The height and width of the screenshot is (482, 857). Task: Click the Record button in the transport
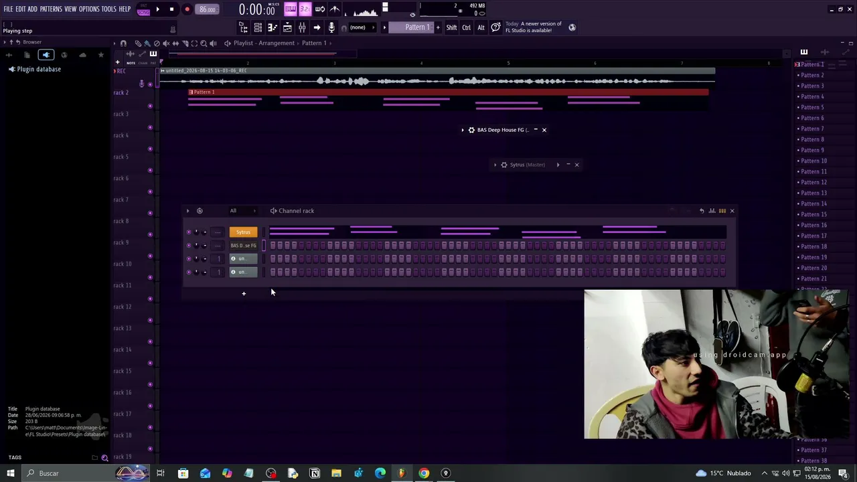[187, 9]
